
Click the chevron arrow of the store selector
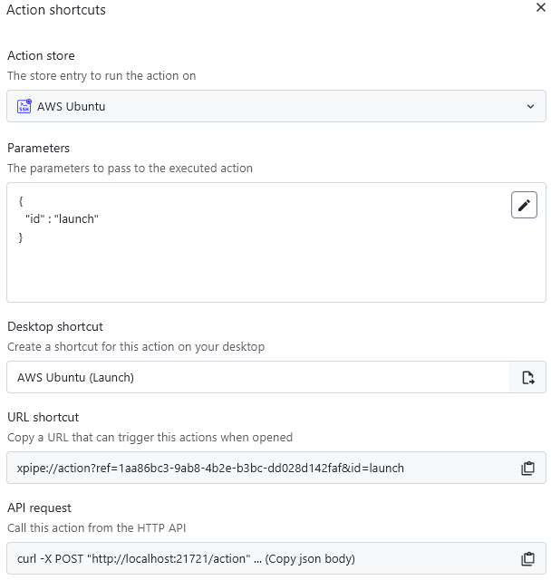(530, 106)
